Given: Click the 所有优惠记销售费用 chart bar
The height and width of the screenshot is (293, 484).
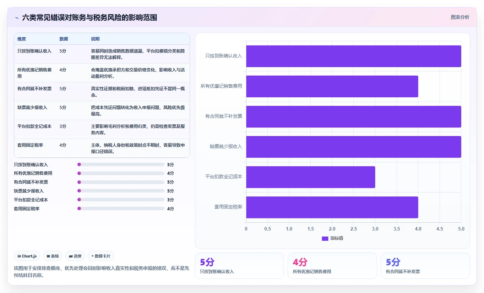Looking at the screenshot, I should [x=332, y=86].
